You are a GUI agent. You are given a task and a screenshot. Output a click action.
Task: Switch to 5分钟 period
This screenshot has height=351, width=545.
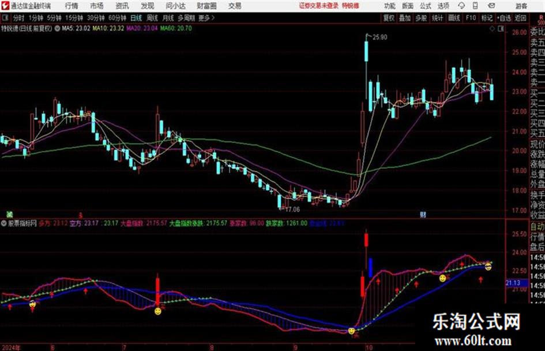(54, 18)
